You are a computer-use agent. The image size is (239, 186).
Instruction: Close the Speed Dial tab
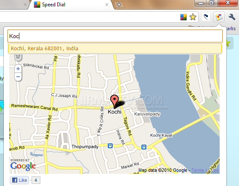[107, 5]
